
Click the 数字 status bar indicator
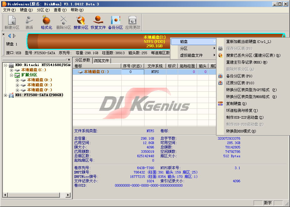pos(268,203)
